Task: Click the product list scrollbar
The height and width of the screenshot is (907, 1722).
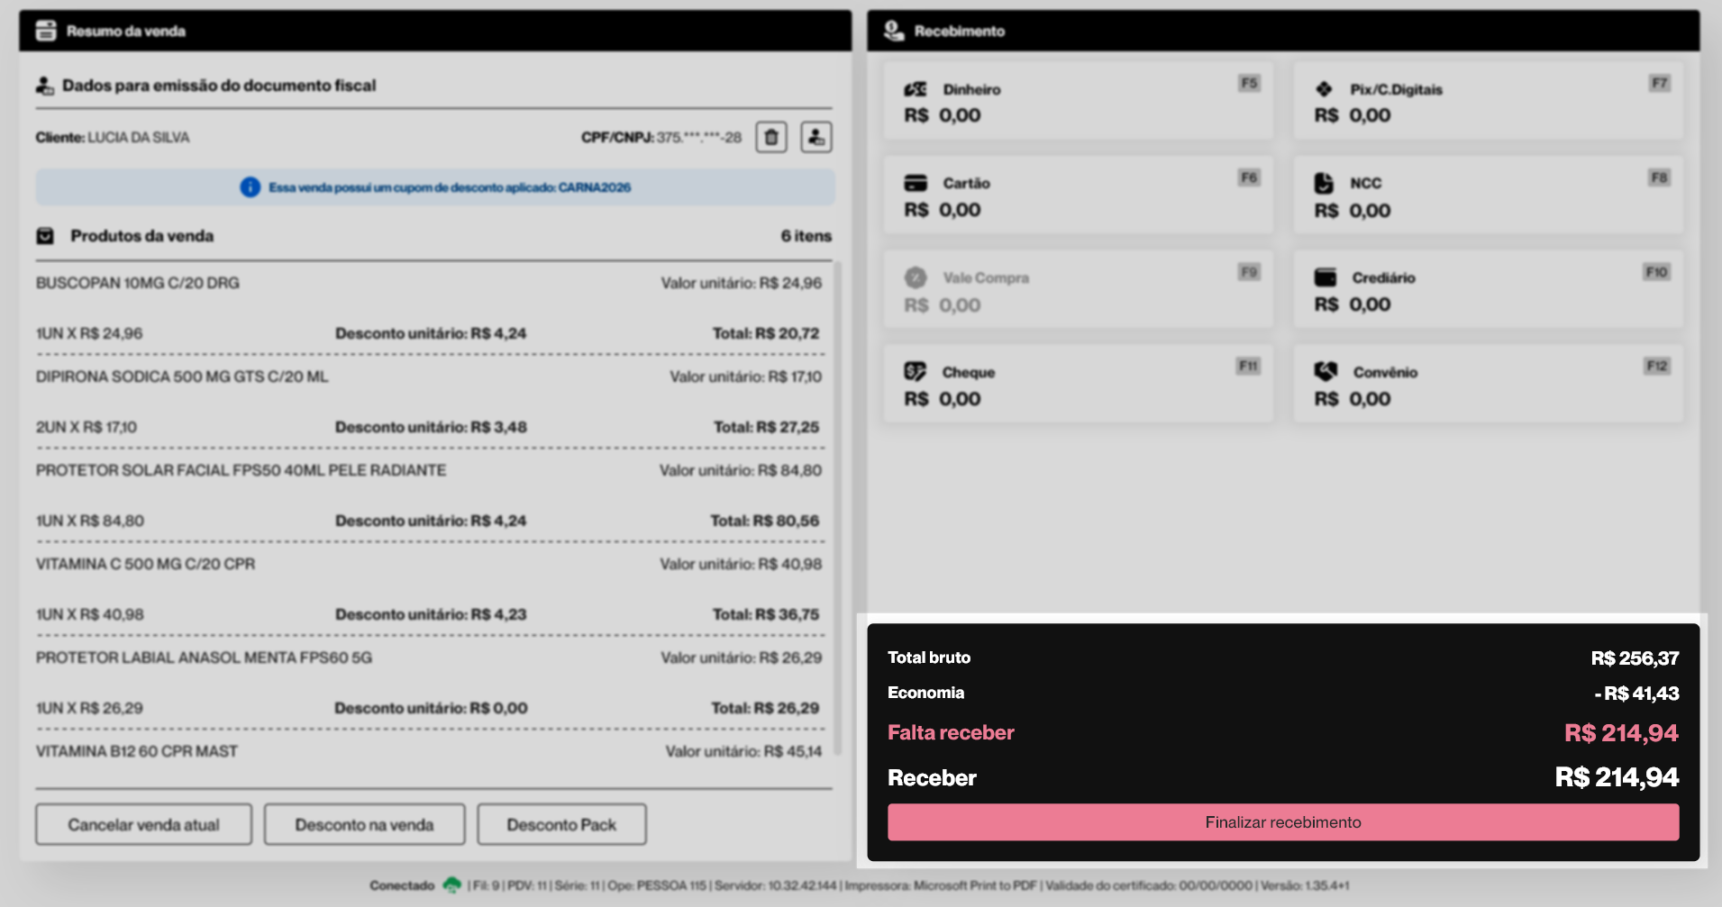Action: (838, 504)
